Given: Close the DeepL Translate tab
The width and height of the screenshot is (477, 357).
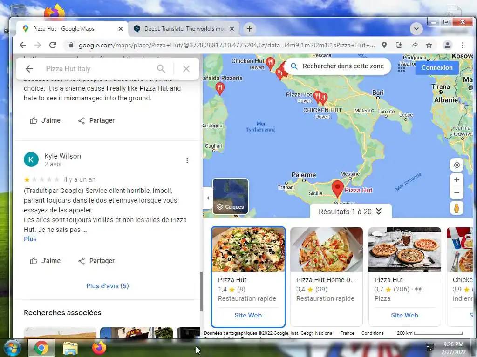Looking at the screenshot, I should (232, 29).
